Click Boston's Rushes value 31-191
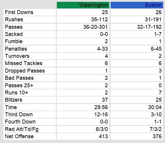 [x=153, y=19]
